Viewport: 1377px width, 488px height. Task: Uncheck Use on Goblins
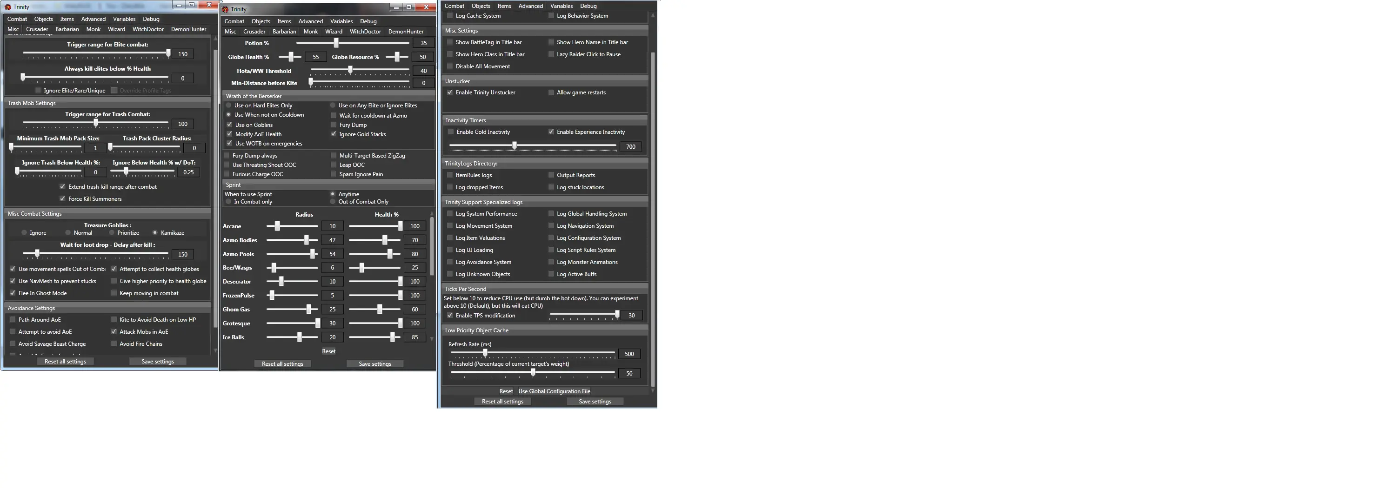229,125
